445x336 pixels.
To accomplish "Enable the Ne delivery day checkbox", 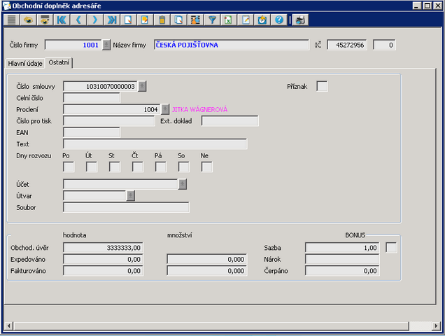I will [x=206, y=167].
